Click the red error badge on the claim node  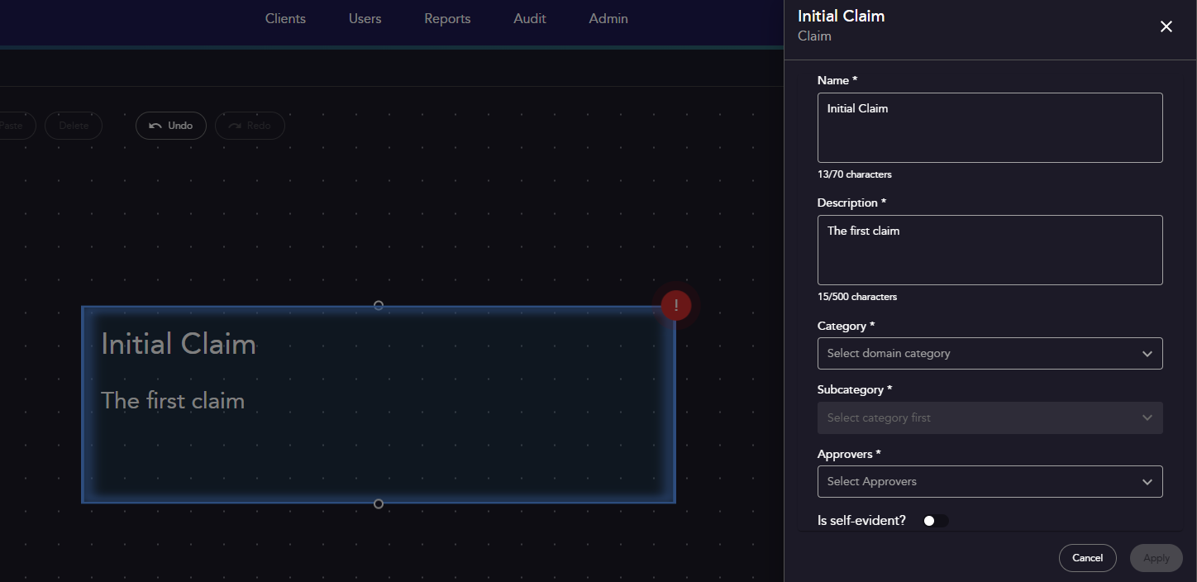[x=676, y=305]
